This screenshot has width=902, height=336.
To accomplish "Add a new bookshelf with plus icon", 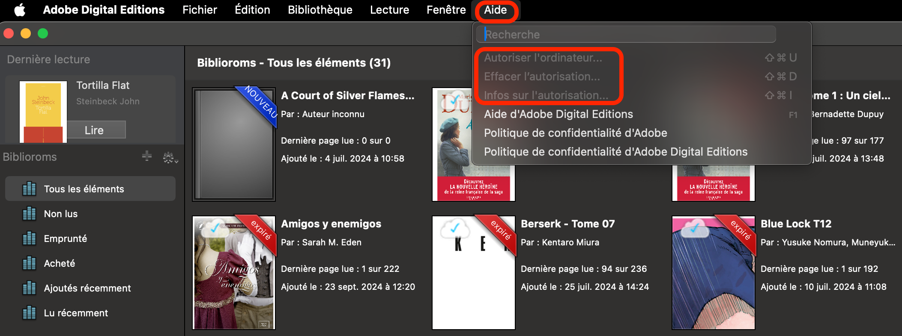I will (147, 156).
